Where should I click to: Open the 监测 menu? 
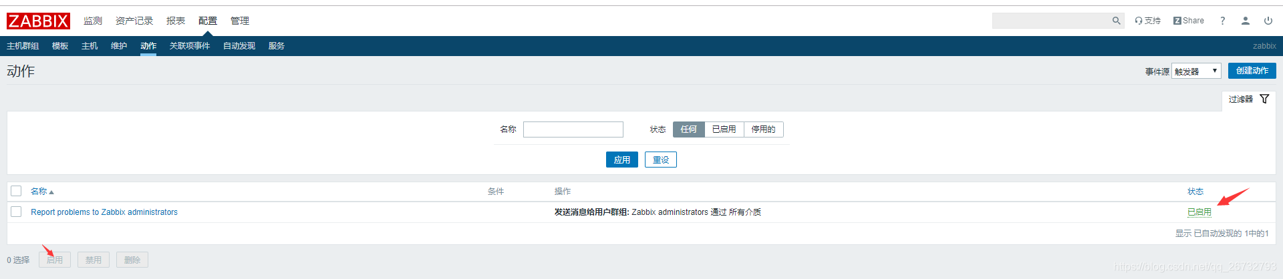tap(93, 21)
